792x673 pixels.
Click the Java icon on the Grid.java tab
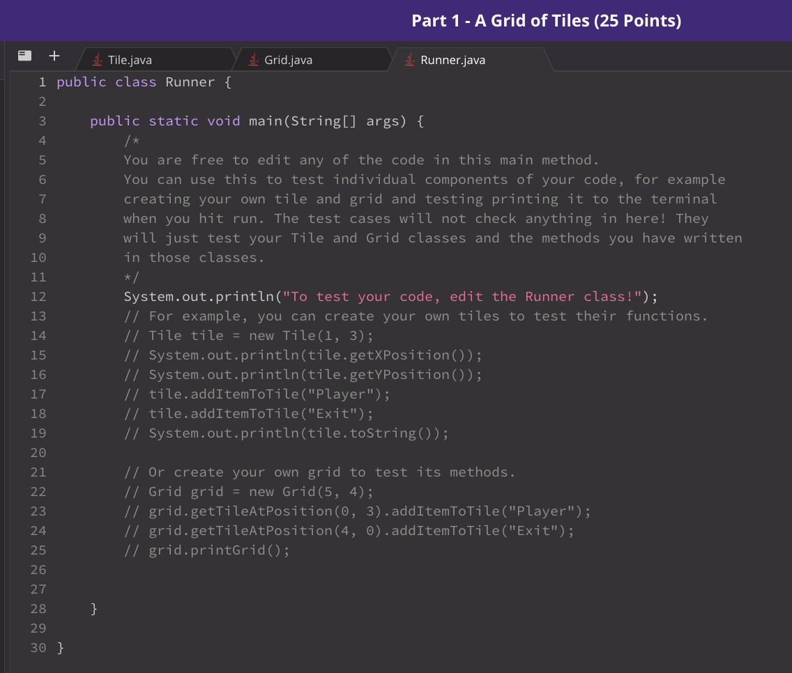coord(252,60)
